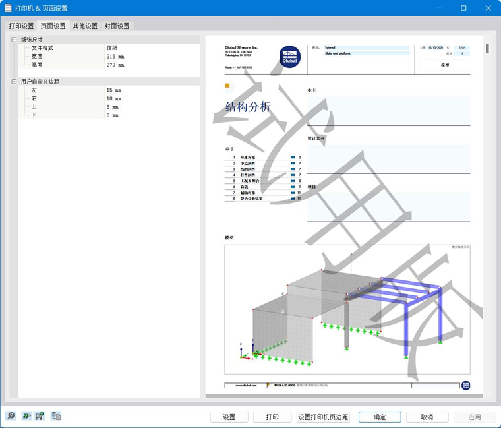Click the 结构分析 title in preview
Screen dimensions: 501x428
click(248, 107)
